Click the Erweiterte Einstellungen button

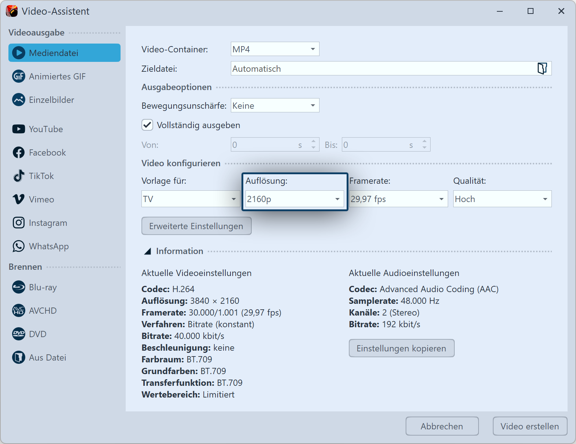pos(196,226)
